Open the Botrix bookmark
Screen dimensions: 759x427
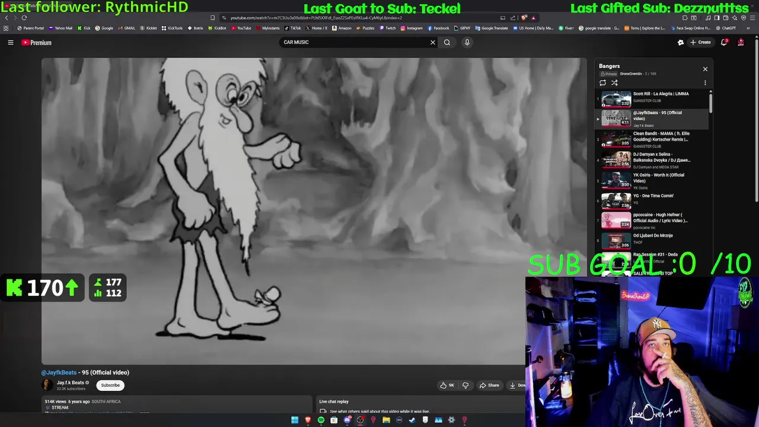point(196,28)
